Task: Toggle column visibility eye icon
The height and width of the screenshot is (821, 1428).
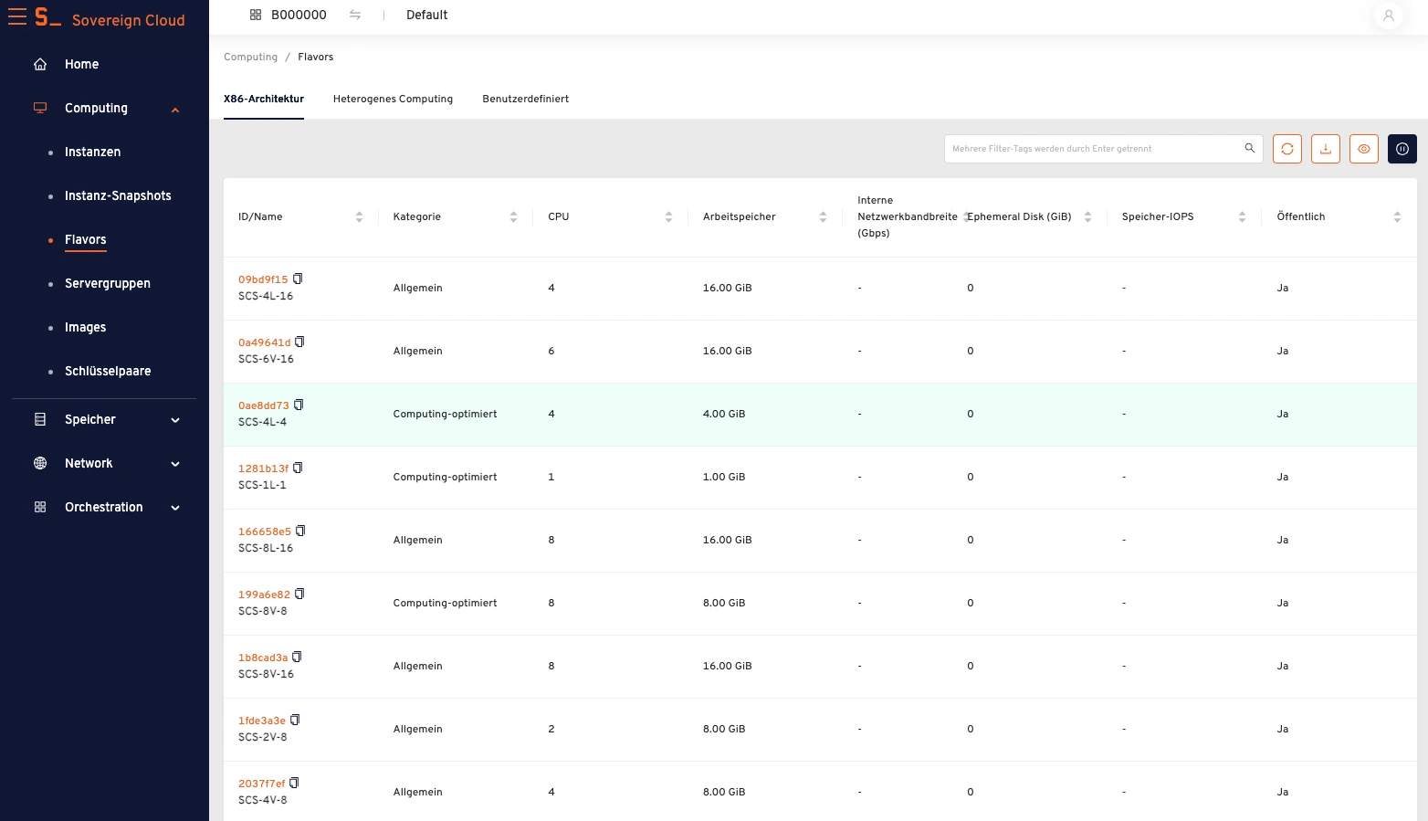Action: pos(1364,149)
